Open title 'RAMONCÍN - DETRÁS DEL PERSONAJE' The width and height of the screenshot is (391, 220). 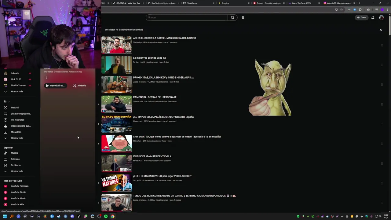tap(155, 97)
